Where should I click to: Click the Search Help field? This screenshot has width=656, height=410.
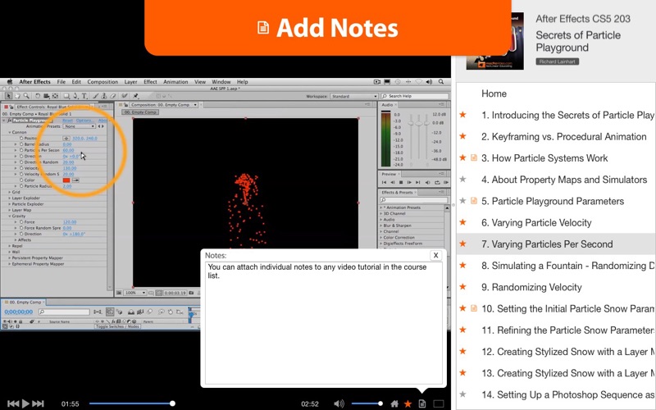(415, 96)
